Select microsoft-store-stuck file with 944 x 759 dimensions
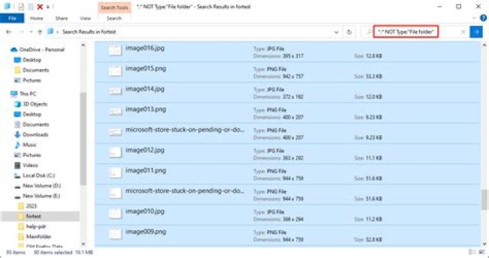 coord(185,191)
